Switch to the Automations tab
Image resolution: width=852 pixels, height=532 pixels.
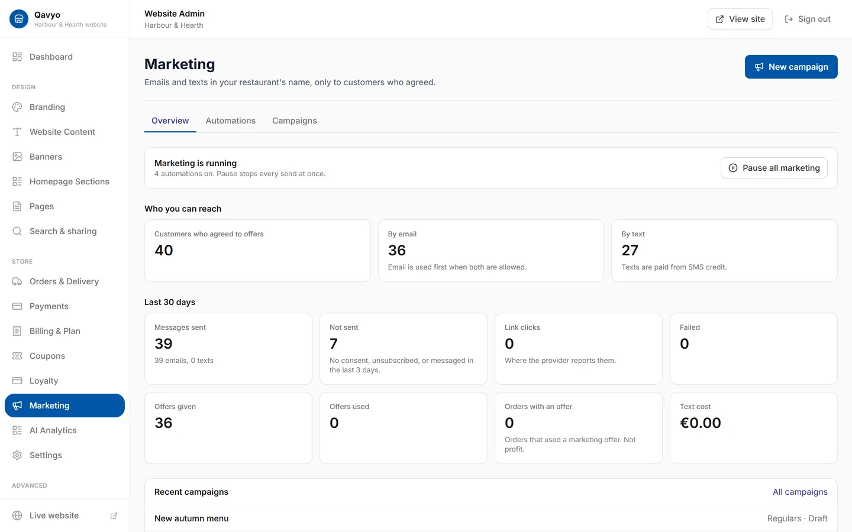click(x=231, y=121)
